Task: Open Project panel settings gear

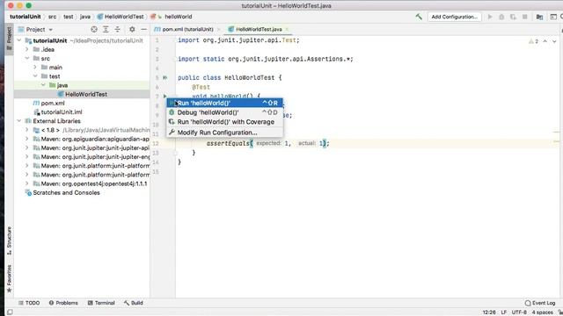Action: [132, 29]
